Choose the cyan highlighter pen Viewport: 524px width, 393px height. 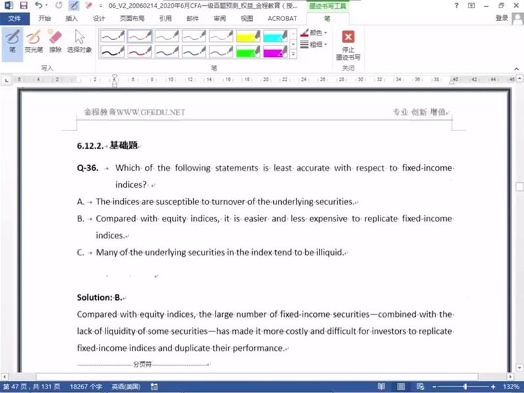pyautogui.click(x=275, y=36)
